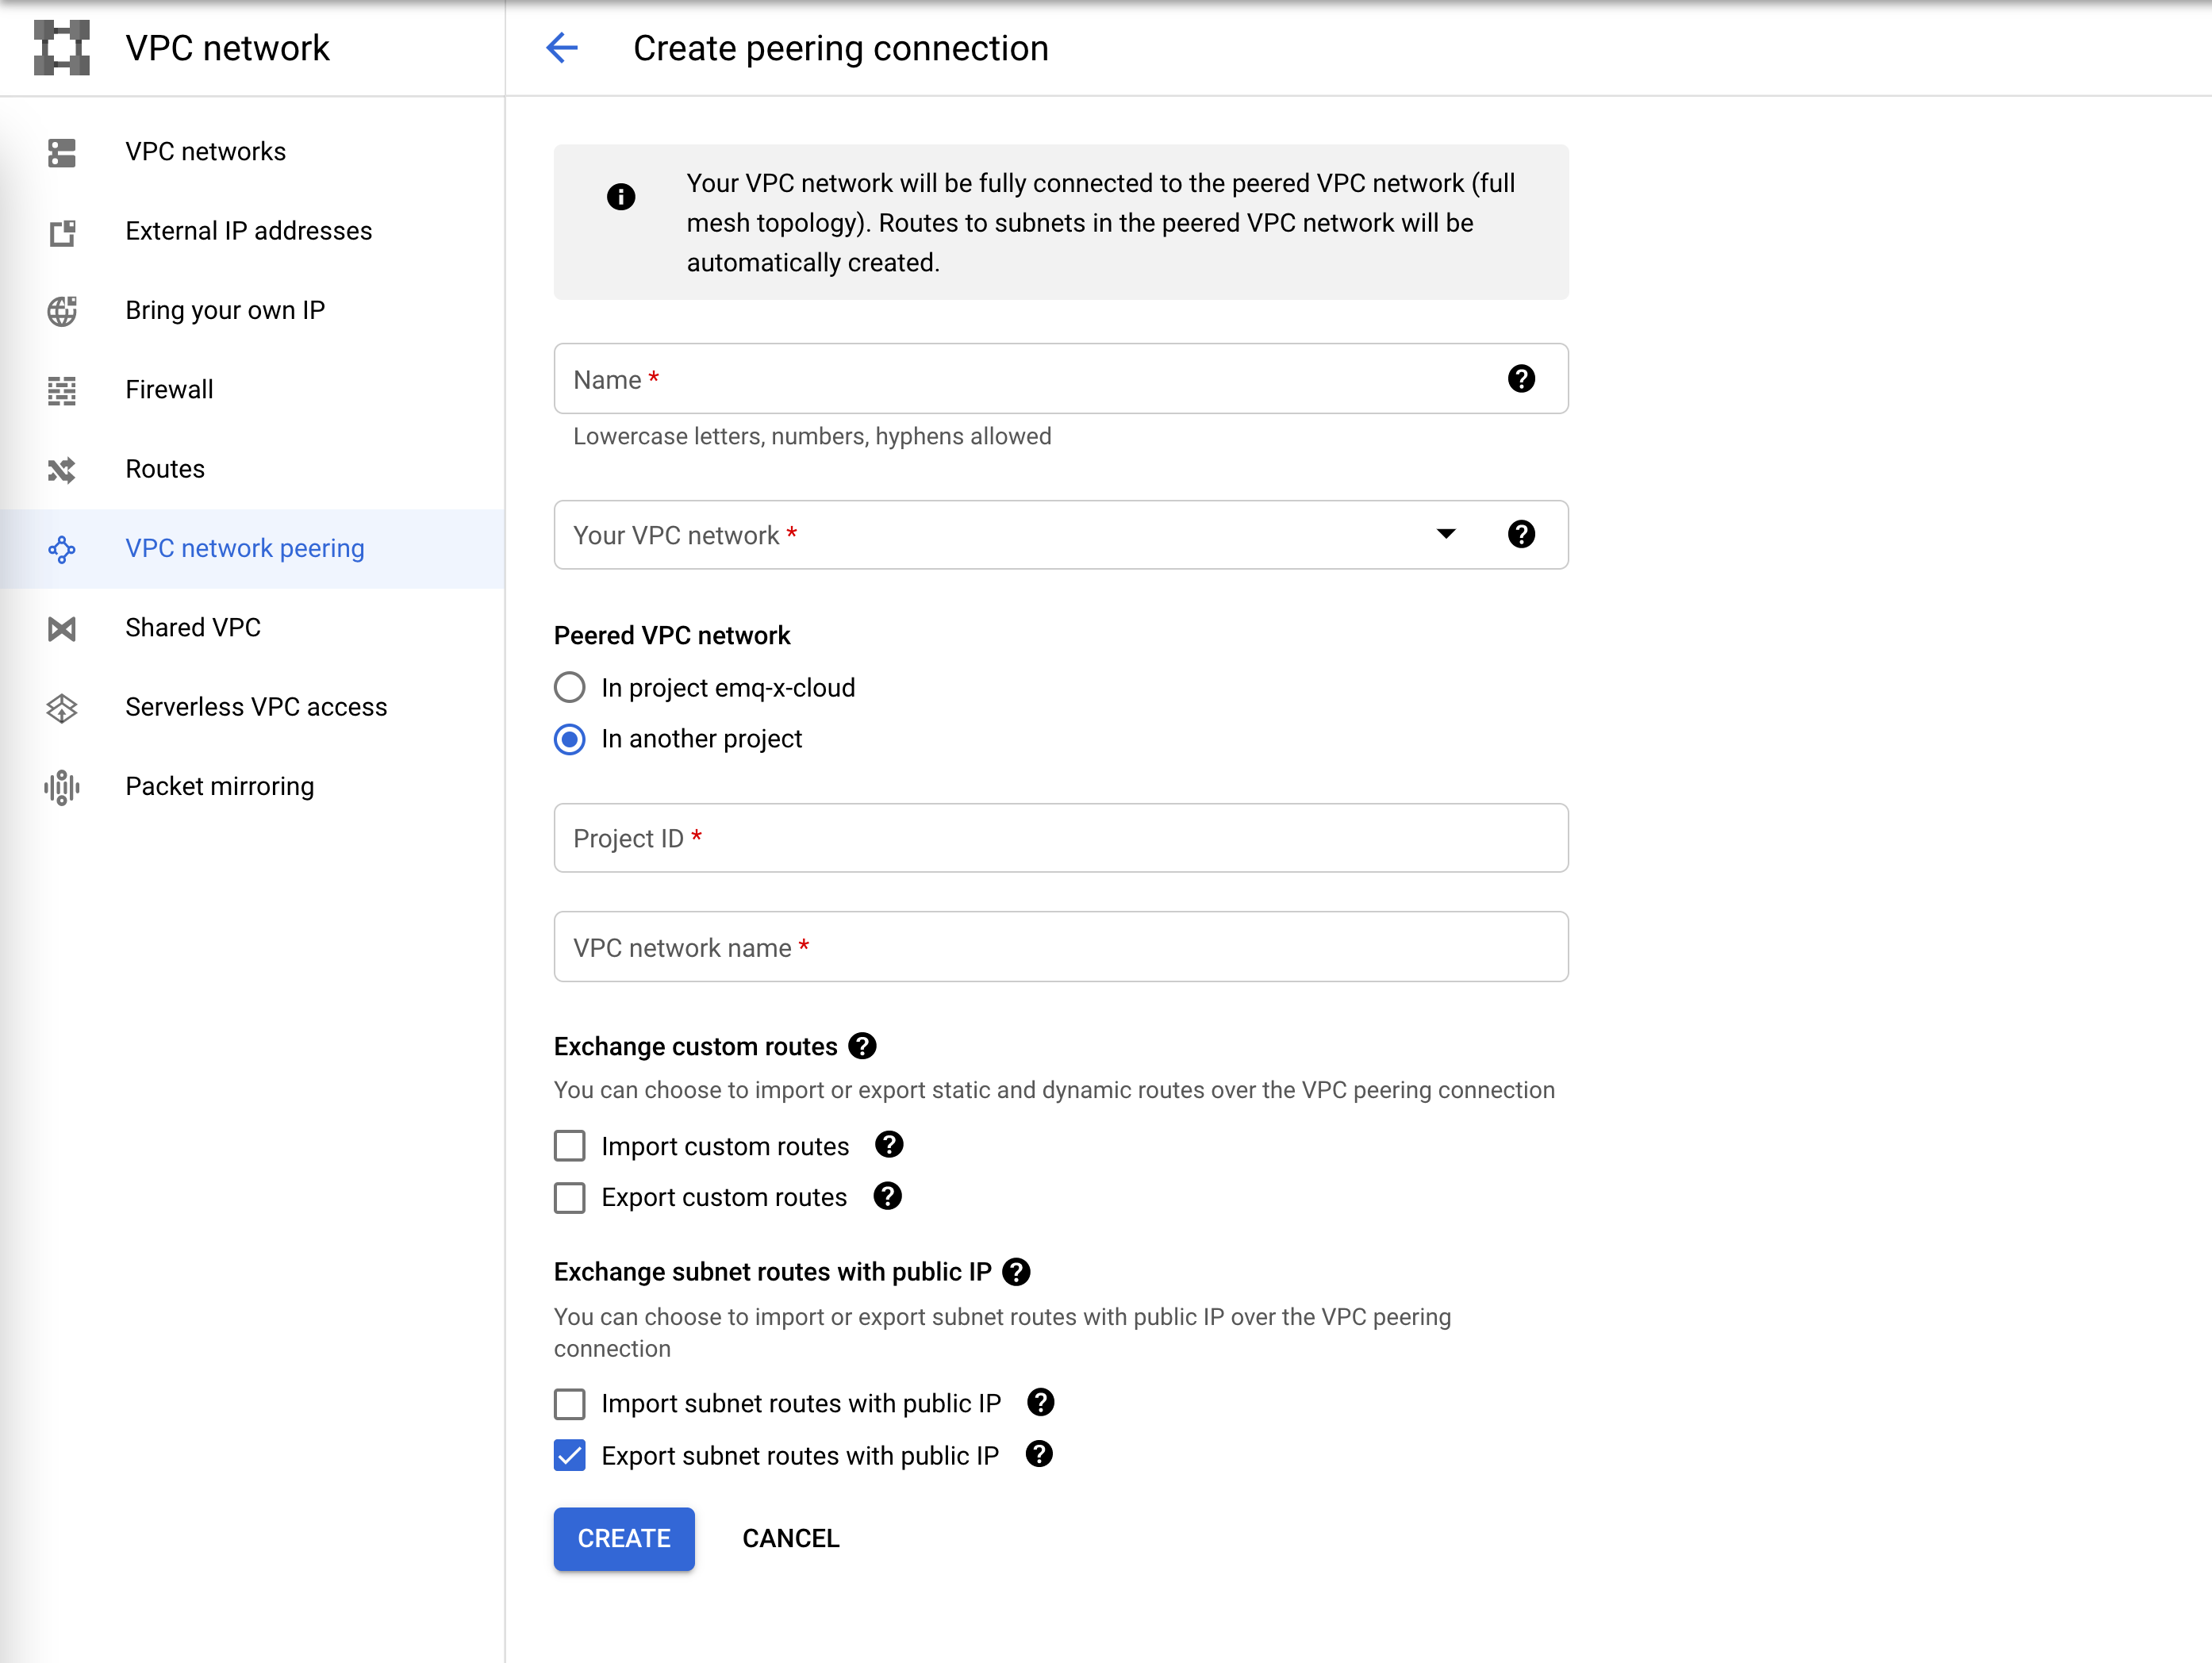The width and height of the screenshot is (2212, 1663).
Task: Select VPC network peering in the sidebar
Action: (x=244, y=548)
